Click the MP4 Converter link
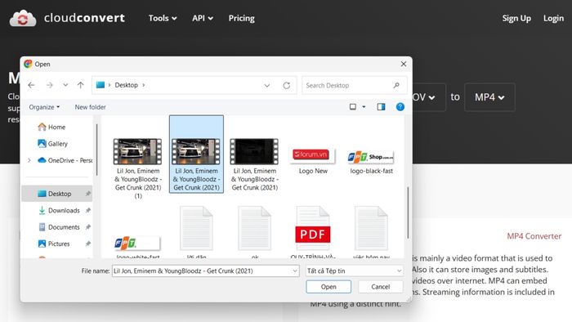 (x=534, y=236)
